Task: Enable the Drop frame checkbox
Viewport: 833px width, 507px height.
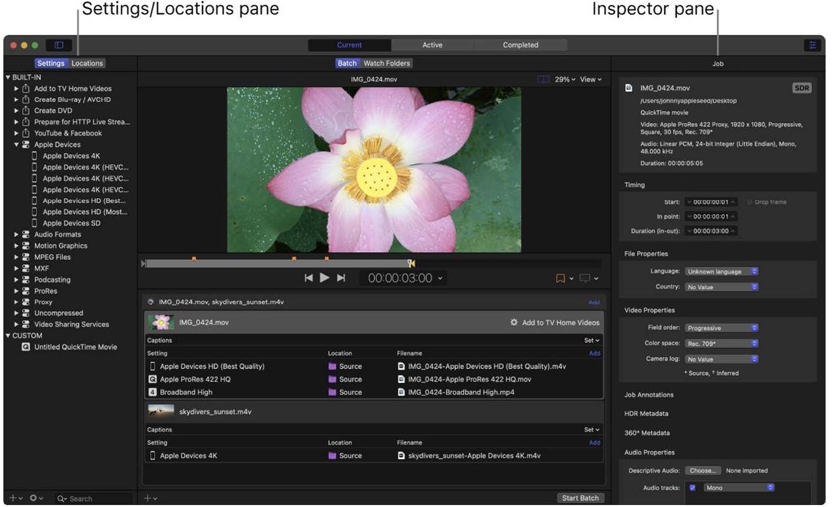Action: [749, 202]
